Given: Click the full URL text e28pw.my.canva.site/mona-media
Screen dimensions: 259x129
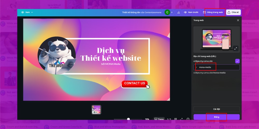Looking at the screenshot, I should [210, 73].
